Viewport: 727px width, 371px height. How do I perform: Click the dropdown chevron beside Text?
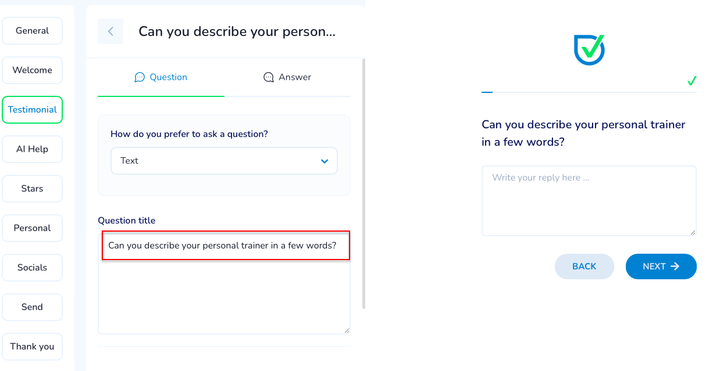(325, 161)
